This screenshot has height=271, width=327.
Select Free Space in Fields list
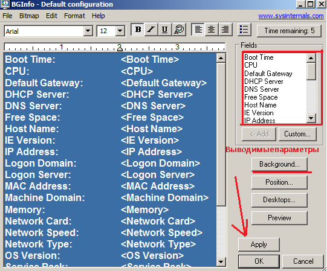click(261, 97)
